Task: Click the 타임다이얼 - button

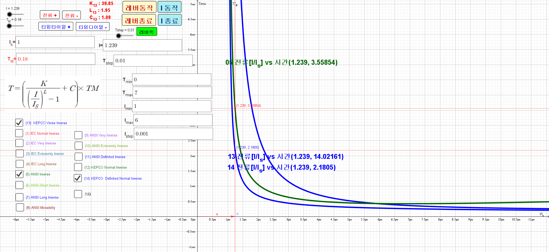Action: click(93, 27)
